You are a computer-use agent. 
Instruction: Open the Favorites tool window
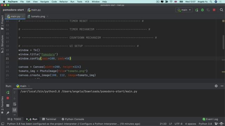coord(2,105)
